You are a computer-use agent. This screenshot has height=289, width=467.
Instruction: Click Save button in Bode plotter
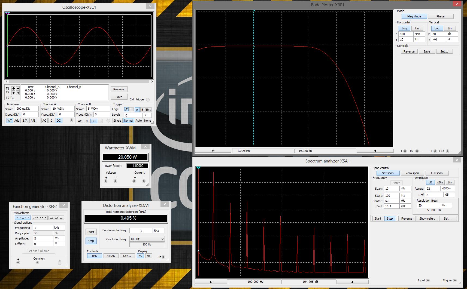pyautogui.click(x=427, y=51)
